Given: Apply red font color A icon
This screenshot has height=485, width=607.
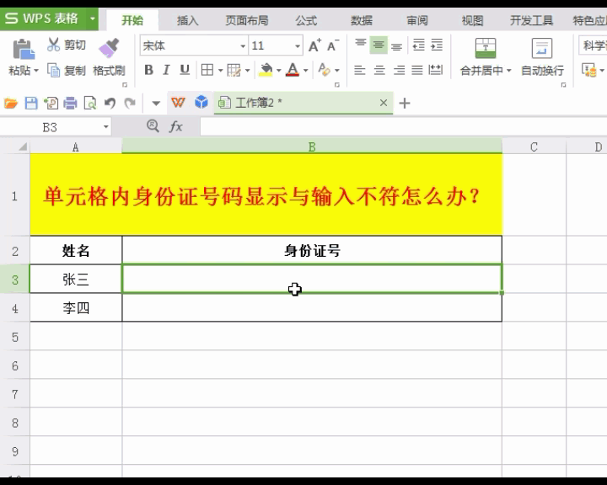Looking at the screenshot, I should [x=293, y=70].
